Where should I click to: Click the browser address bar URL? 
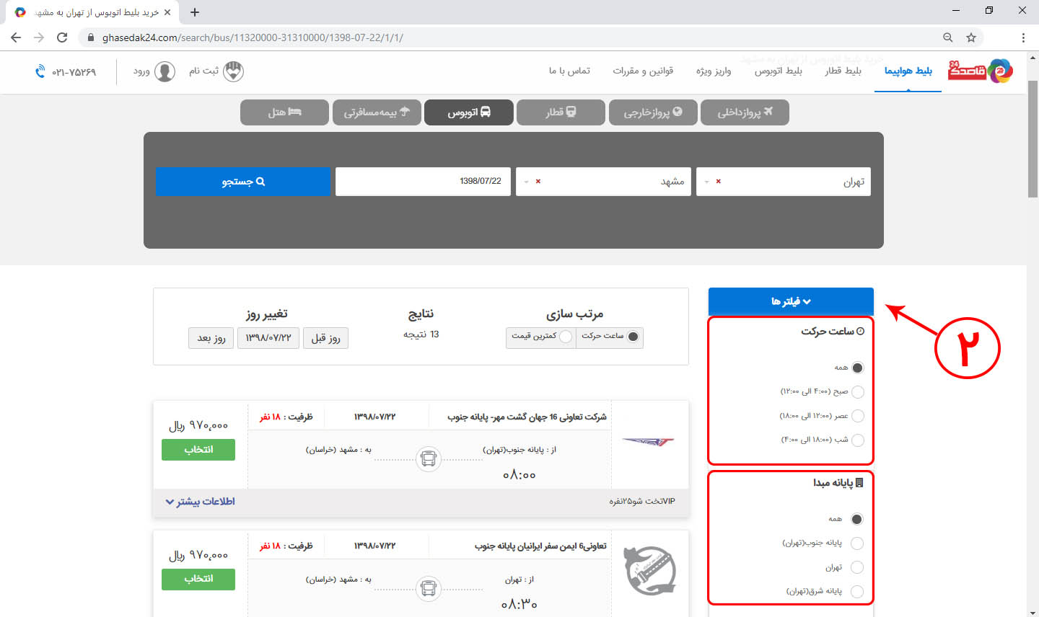pyautogui.click(x=253, y=37)
